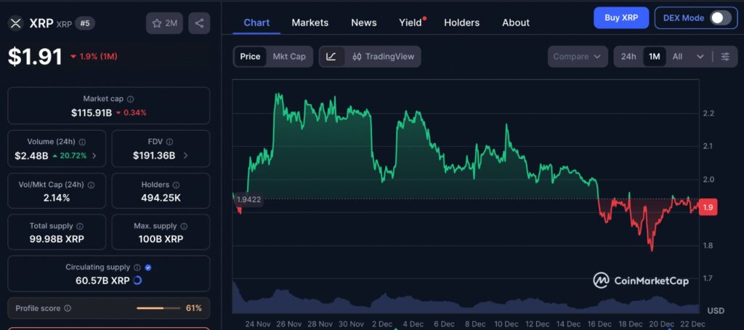The image size is (744, 330).
Task: Click the 61% profile score value
Action: [x=193, y=309]
